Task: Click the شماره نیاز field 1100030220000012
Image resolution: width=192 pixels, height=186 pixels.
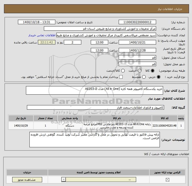Action: tap(137, 22)
